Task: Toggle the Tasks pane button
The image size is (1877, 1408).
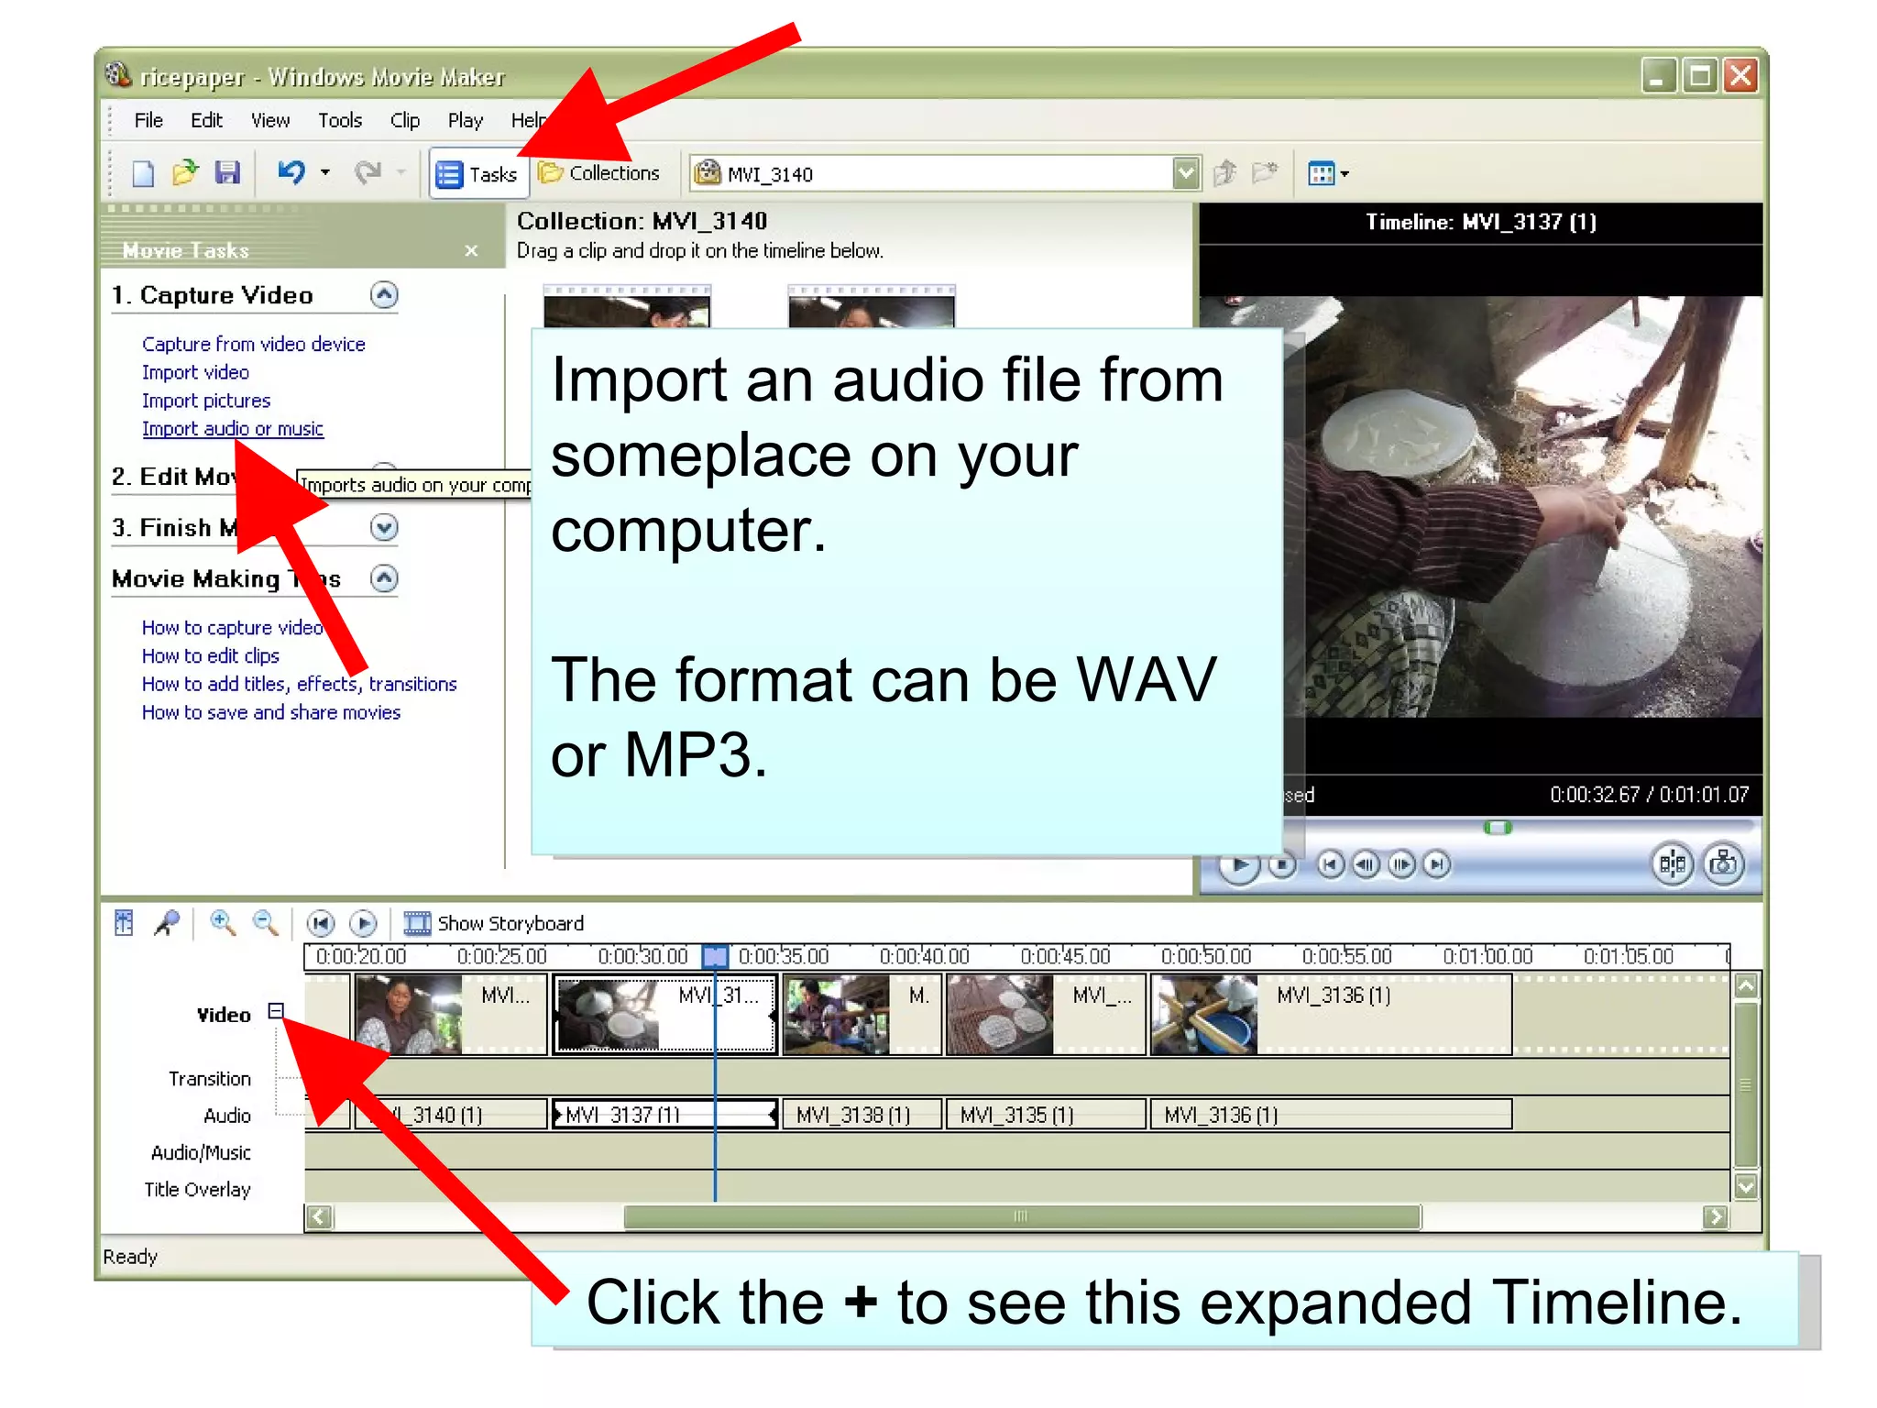Action: tap(477, 173)
